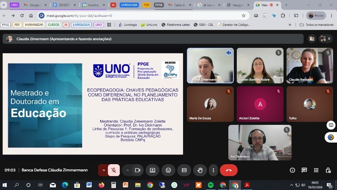Open the meeting details info icon
The image size is (337, 190).
pos(292,170)
